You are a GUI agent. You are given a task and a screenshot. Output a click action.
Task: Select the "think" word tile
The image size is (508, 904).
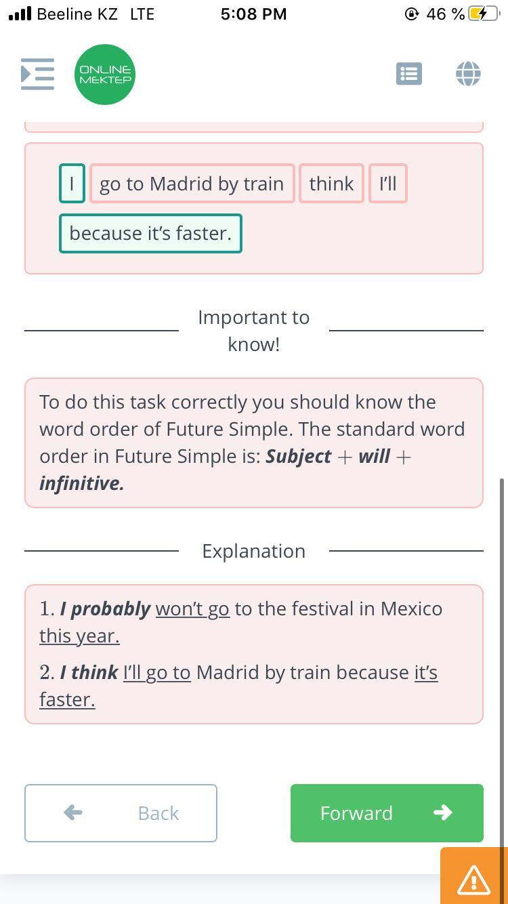331,184
